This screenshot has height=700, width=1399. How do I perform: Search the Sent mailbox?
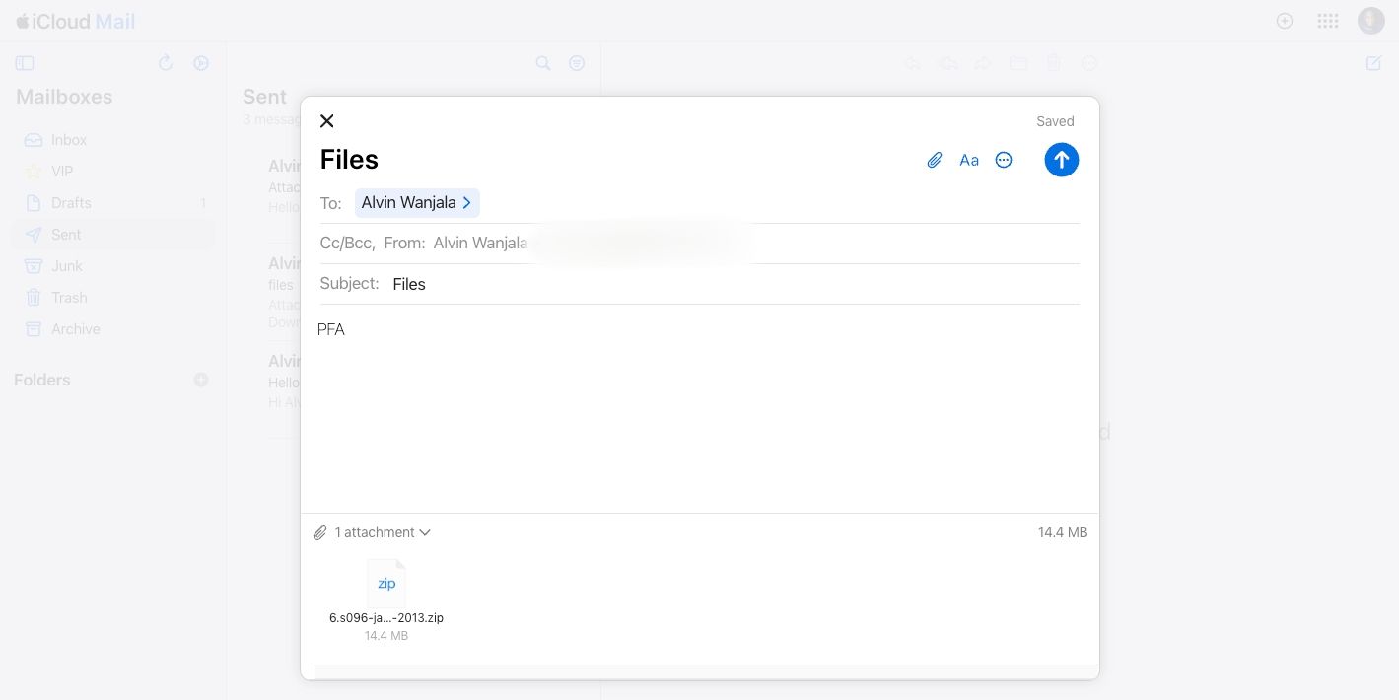543,62
